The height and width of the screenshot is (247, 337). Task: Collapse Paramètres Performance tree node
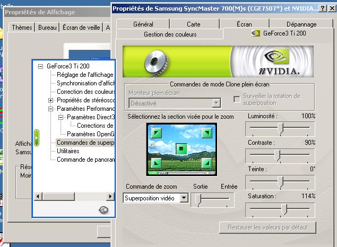pos(50,109)
